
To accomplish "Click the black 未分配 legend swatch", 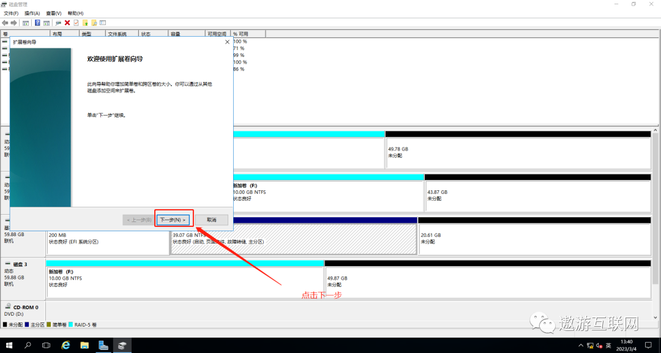I will click(5, 325).
